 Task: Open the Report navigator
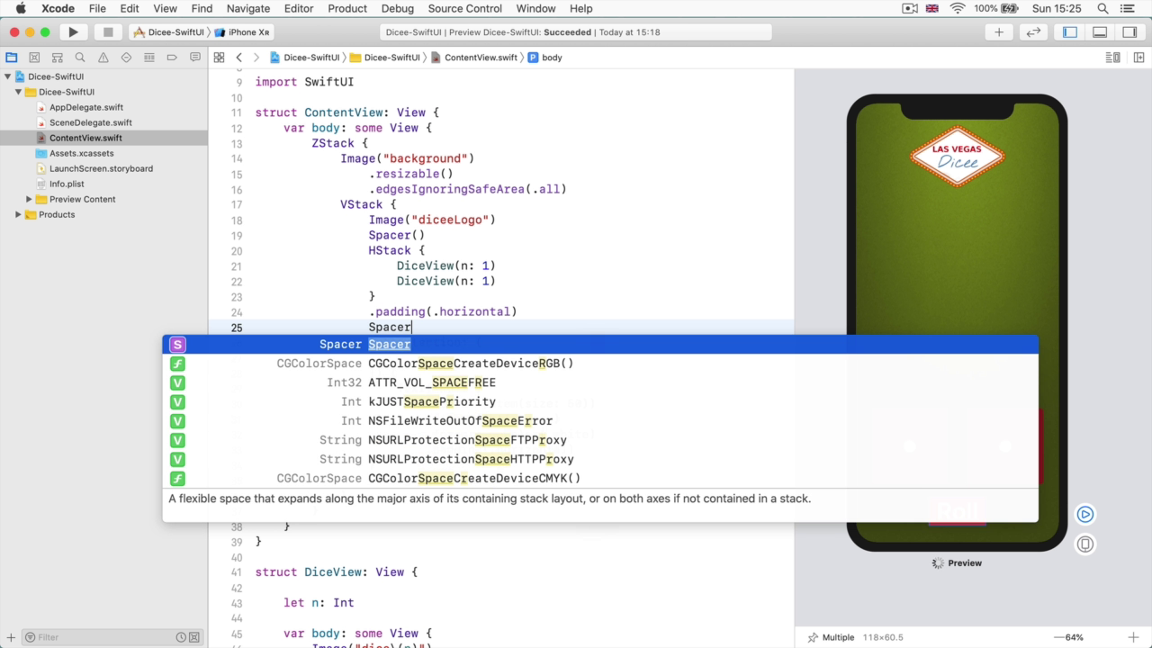click(195, 58)
